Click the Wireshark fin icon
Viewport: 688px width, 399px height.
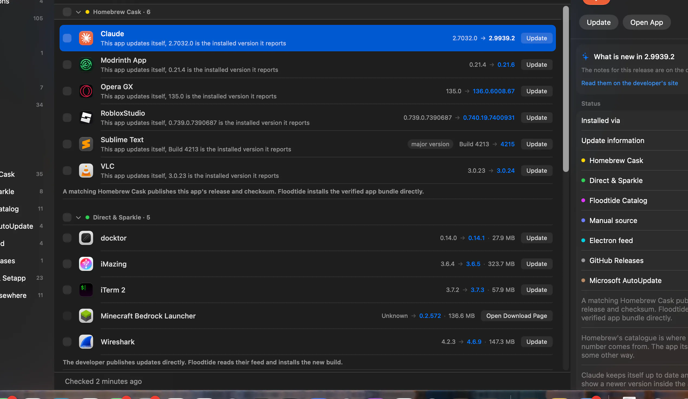tap(86, 341)
